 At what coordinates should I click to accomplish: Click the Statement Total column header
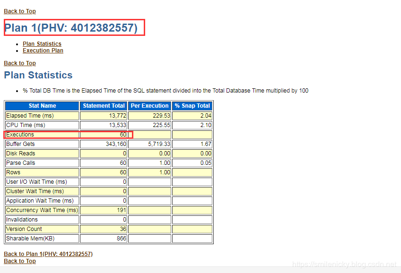(104, 106)
